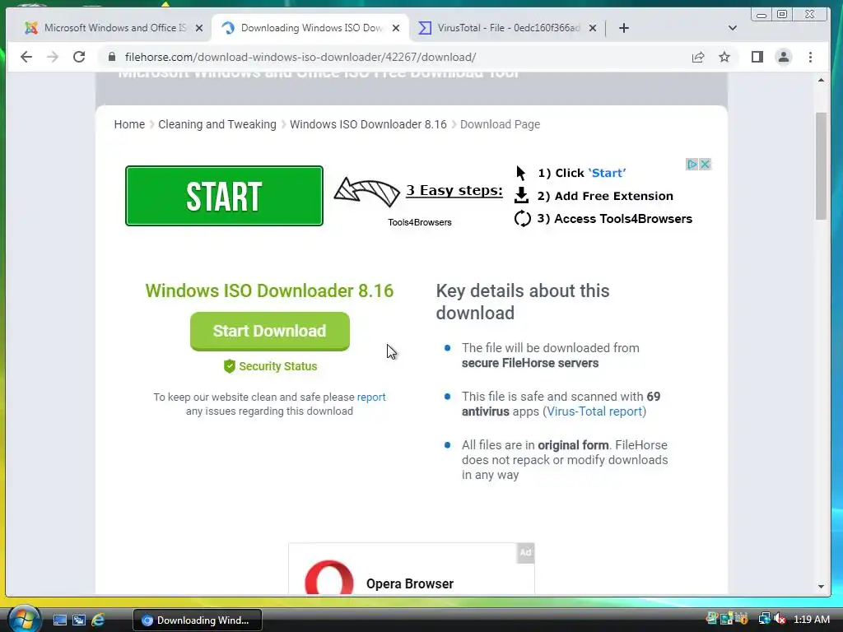Open Cleaning and Tweaking breadcrumb
Viewport: 843px width, 632px height.
point(217,124)
